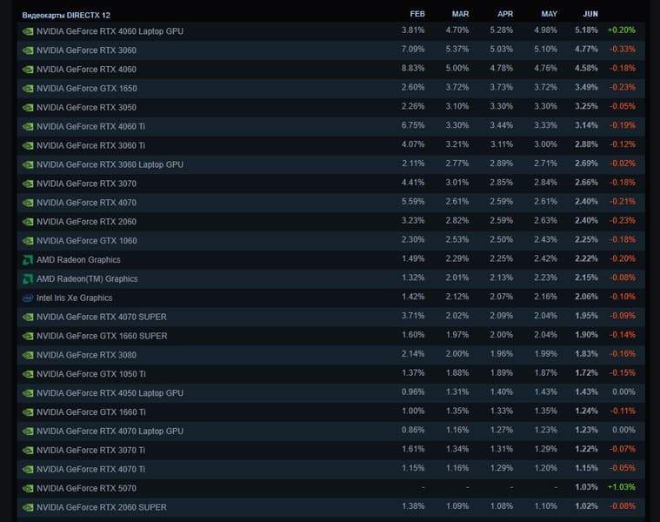The width and height of the screenshot is (660, 522).
Task: Click the Видеокарты DIRECTX 12 heading
Action: coord(66,15)
